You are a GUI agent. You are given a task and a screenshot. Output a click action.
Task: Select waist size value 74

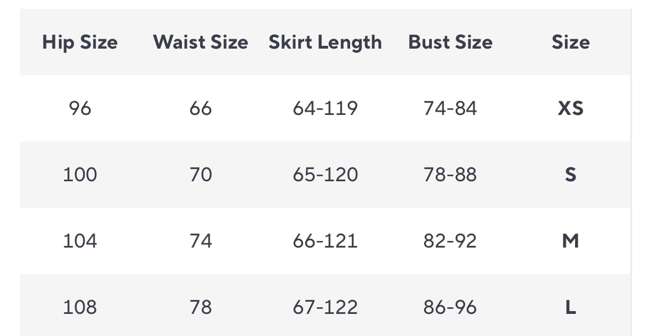click(x=200, y=241)
